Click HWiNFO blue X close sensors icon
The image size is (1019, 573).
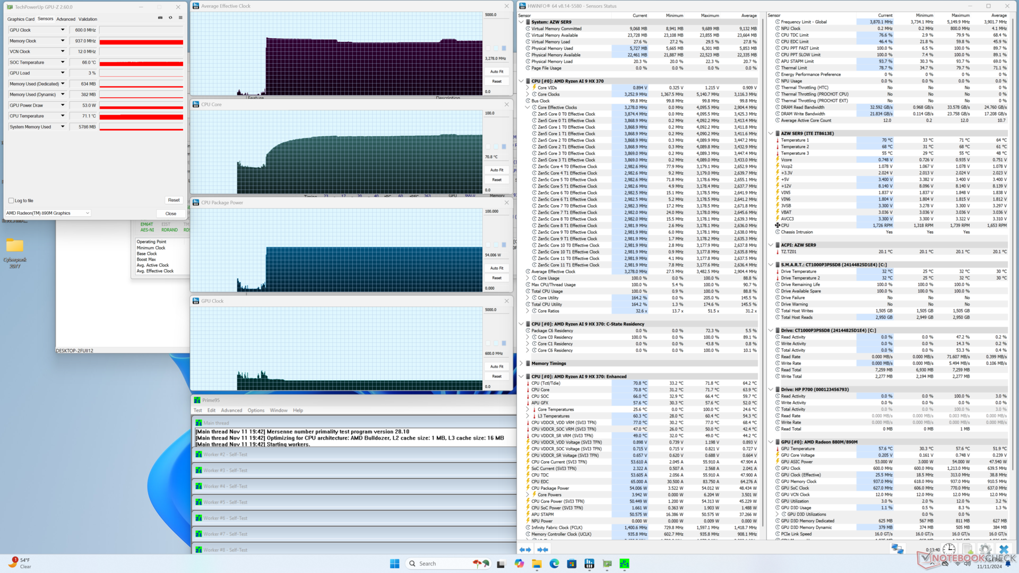coord(1003,550)
